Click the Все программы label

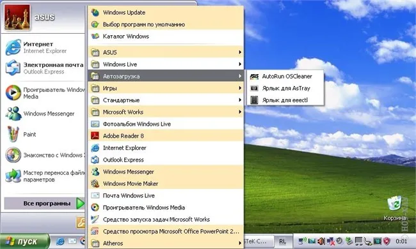click(47, 204)
